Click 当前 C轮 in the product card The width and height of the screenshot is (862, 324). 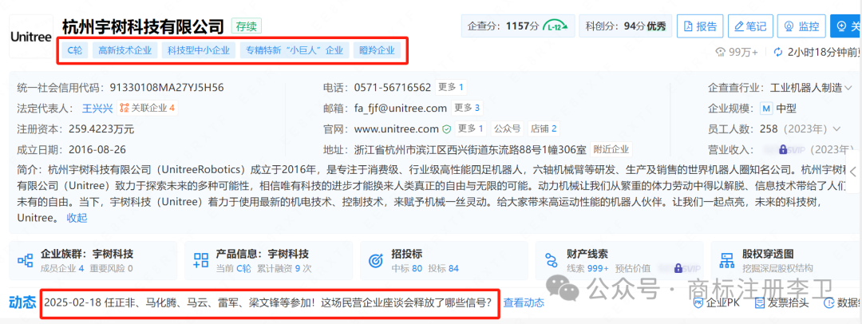[234, 268]
